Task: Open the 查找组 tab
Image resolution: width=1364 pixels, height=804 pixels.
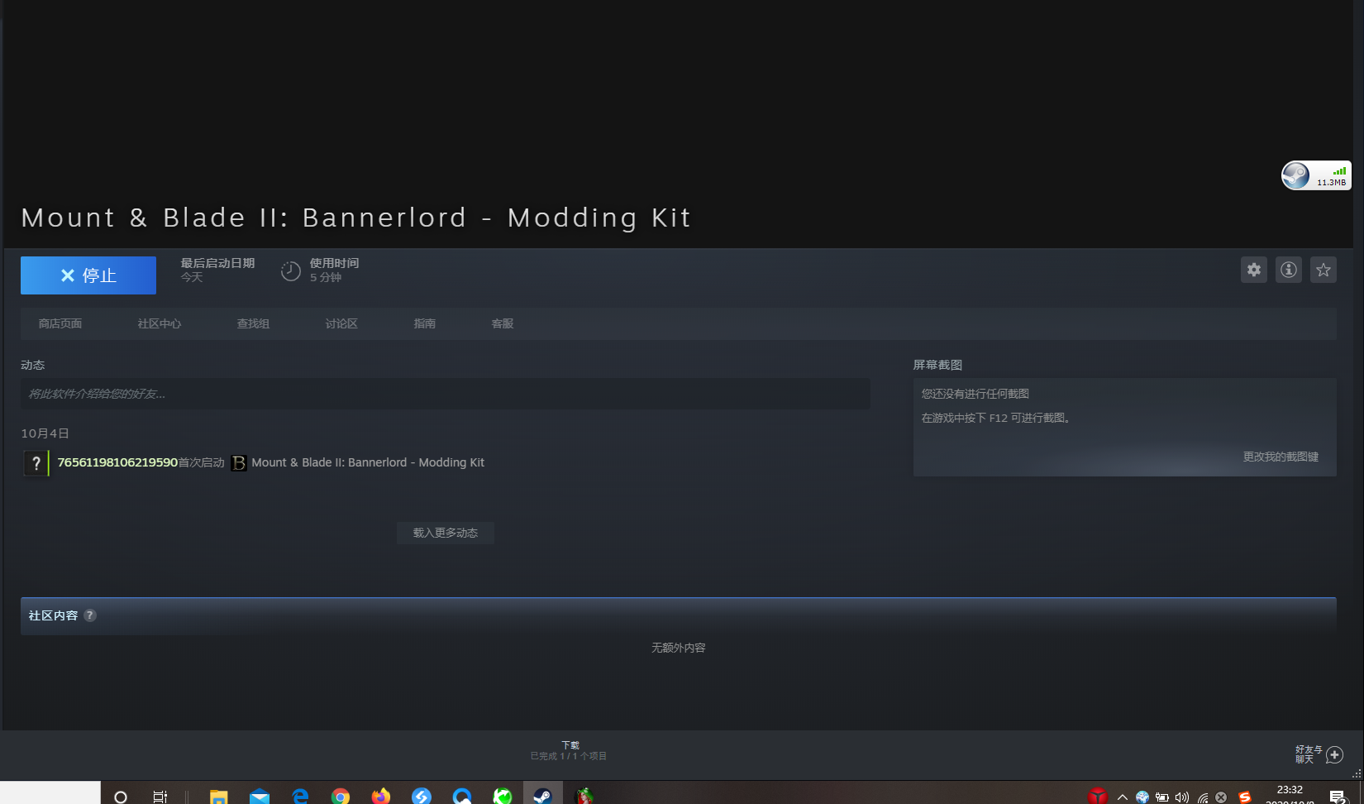Action: click(x=253, y=323)
